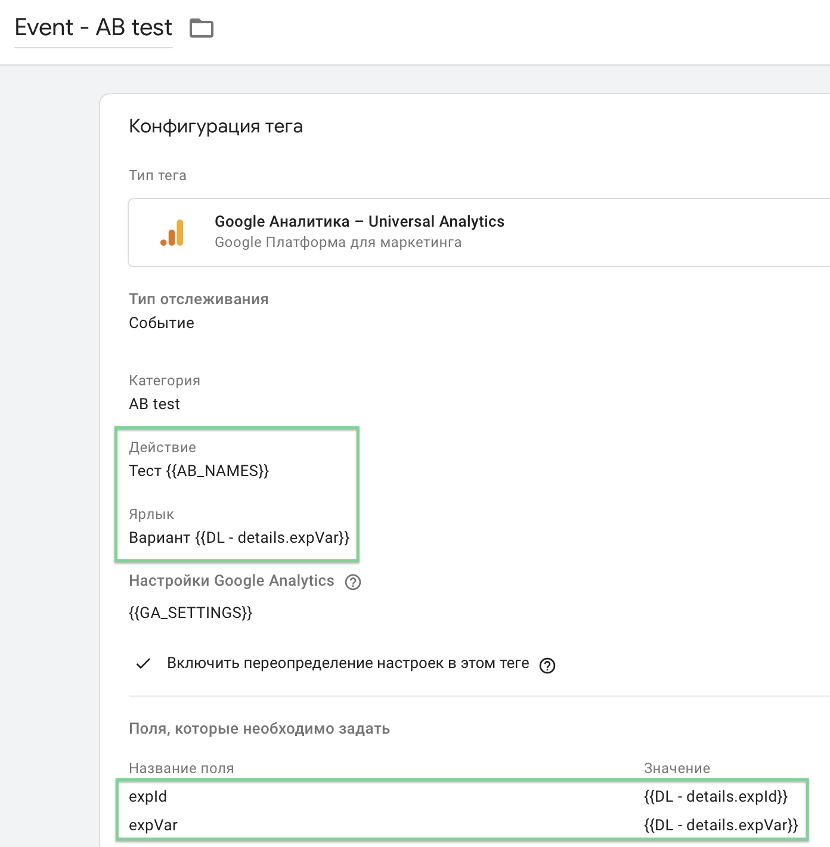This screenshot has width=830, height=847.
Task: Click the AB test category value
Action: pyautogui.click(x=154, y=404)
